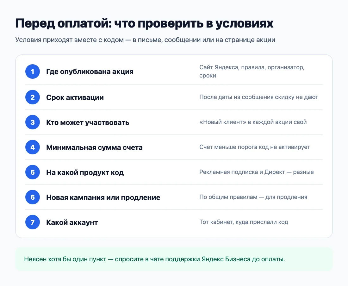The image size is (348, 286).
Task: Click «Счет меньше порога код не активирует»
Action: (255, 147)
